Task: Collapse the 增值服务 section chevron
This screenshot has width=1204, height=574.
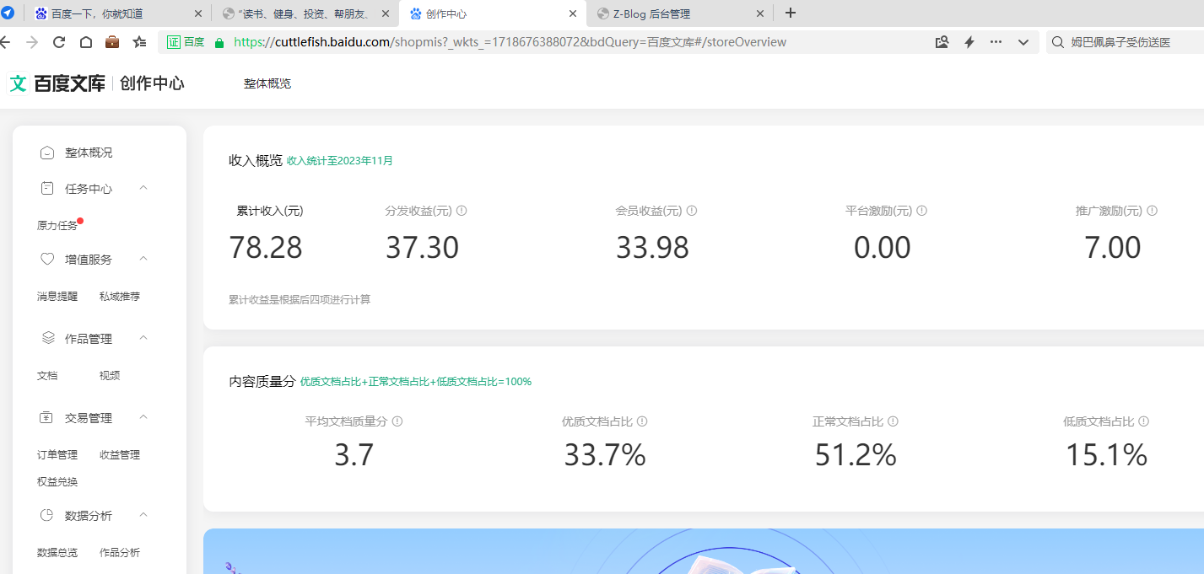Action: (x=143, y=259)
